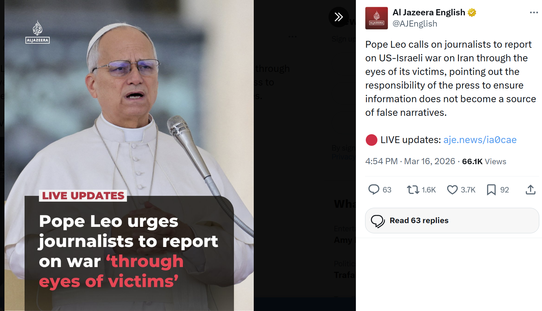Click the 1.6K repost count
Screen dimensions: 542x311
[429, 190]
